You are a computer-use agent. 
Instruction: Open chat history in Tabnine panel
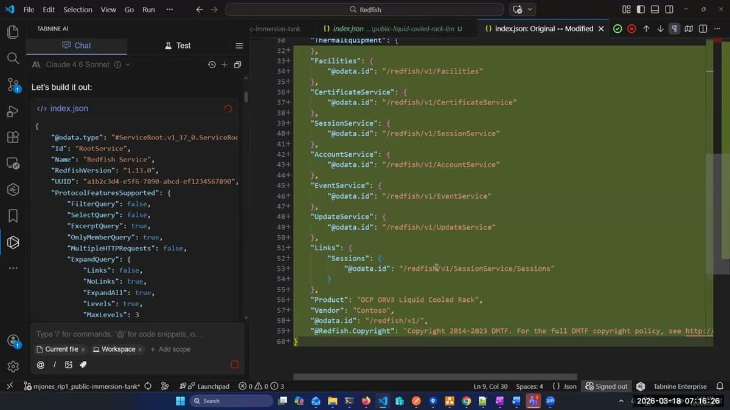(x=211, y=64)
